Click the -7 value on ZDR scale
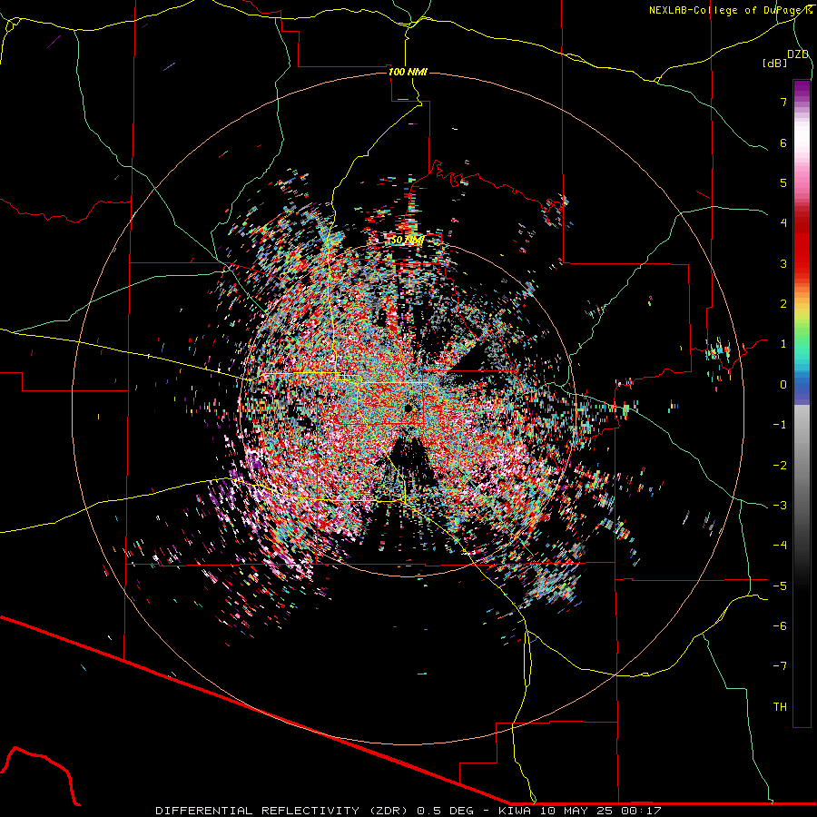The image size is (817, 817). pyautogui.click(x=780, y=666)
